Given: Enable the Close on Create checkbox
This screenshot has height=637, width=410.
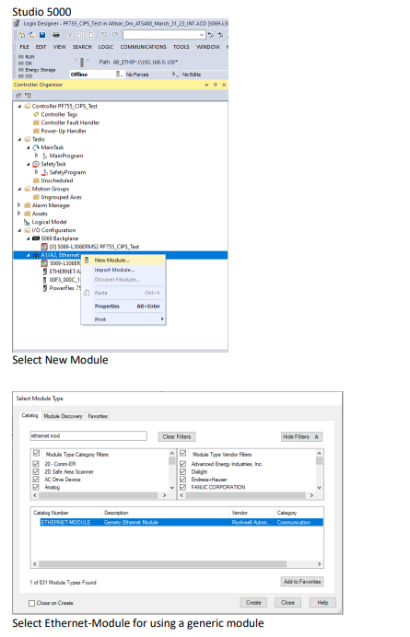Looking at the screenshot, I should pyautogui.click(x=31, y=603).
